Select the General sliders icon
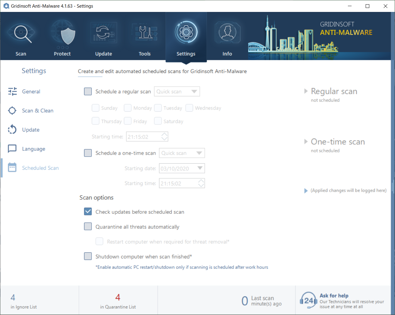This screenshot has height=315, width=395. pos(13,91)
